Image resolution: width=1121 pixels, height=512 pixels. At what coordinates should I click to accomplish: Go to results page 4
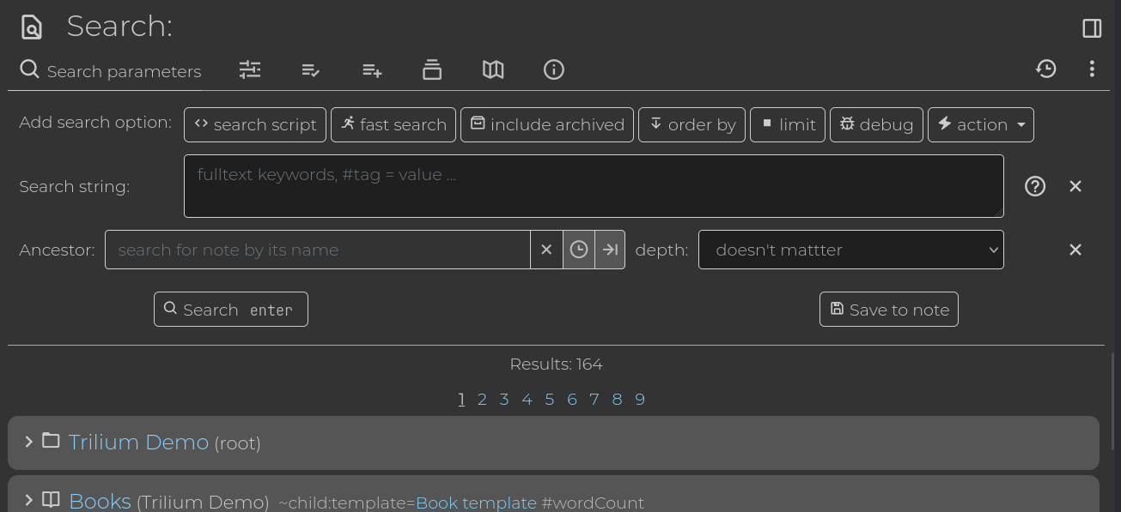pos(527,399)
